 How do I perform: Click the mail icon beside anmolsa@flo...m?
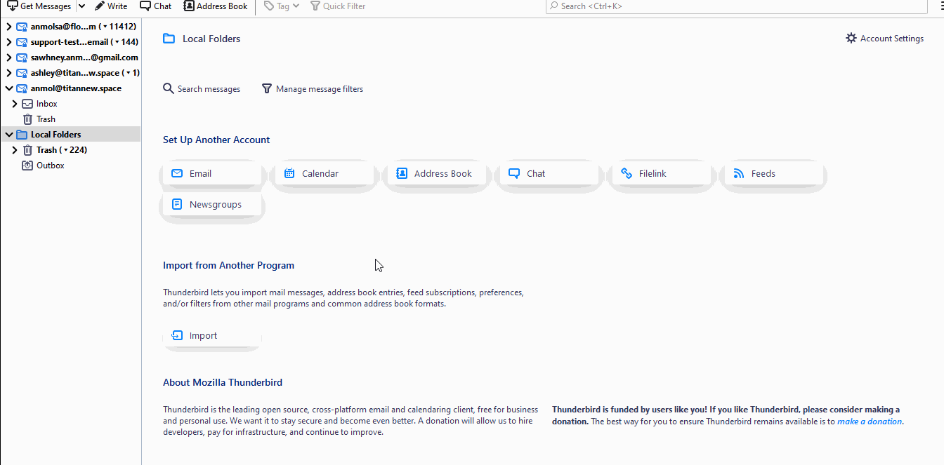pyautogui.click(x=22, y=27)
